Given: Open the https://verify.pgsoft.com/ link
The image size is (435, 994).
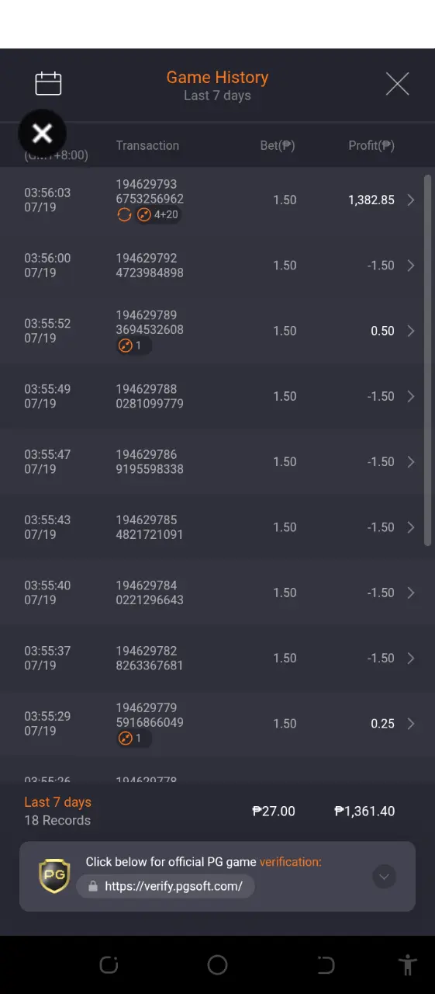Looking at the screenshot, I should point(173,886).
